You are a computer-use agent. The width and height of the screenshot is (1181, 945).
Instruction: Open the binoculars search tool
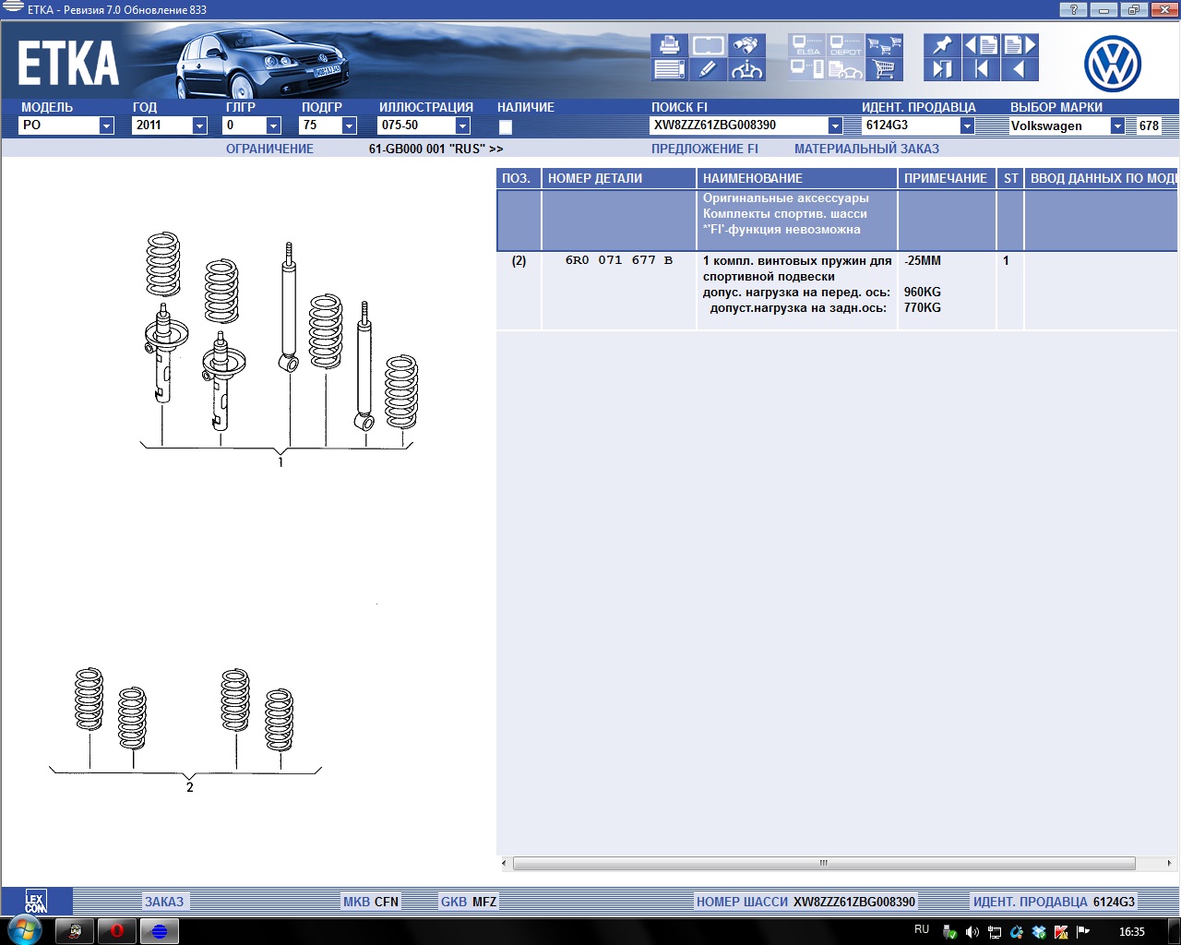pos(746,45)
